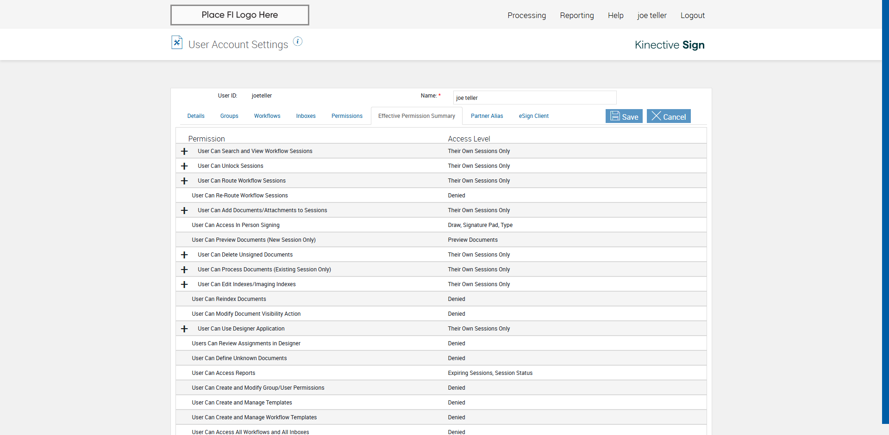
Task: Save the user account settings
Action: click(x=624, y=116)
